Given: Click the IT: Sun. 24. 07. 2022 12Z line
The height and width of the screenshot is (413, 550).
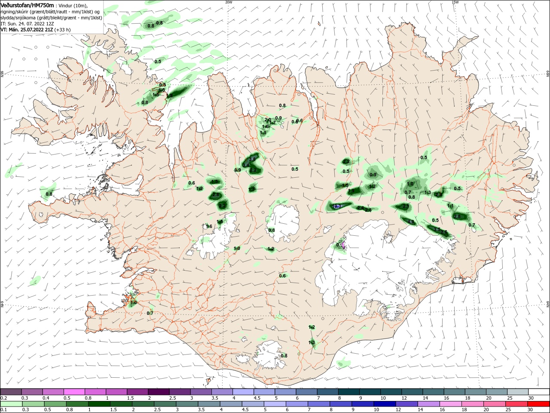Looking at the screenshot, I should 27,24.
